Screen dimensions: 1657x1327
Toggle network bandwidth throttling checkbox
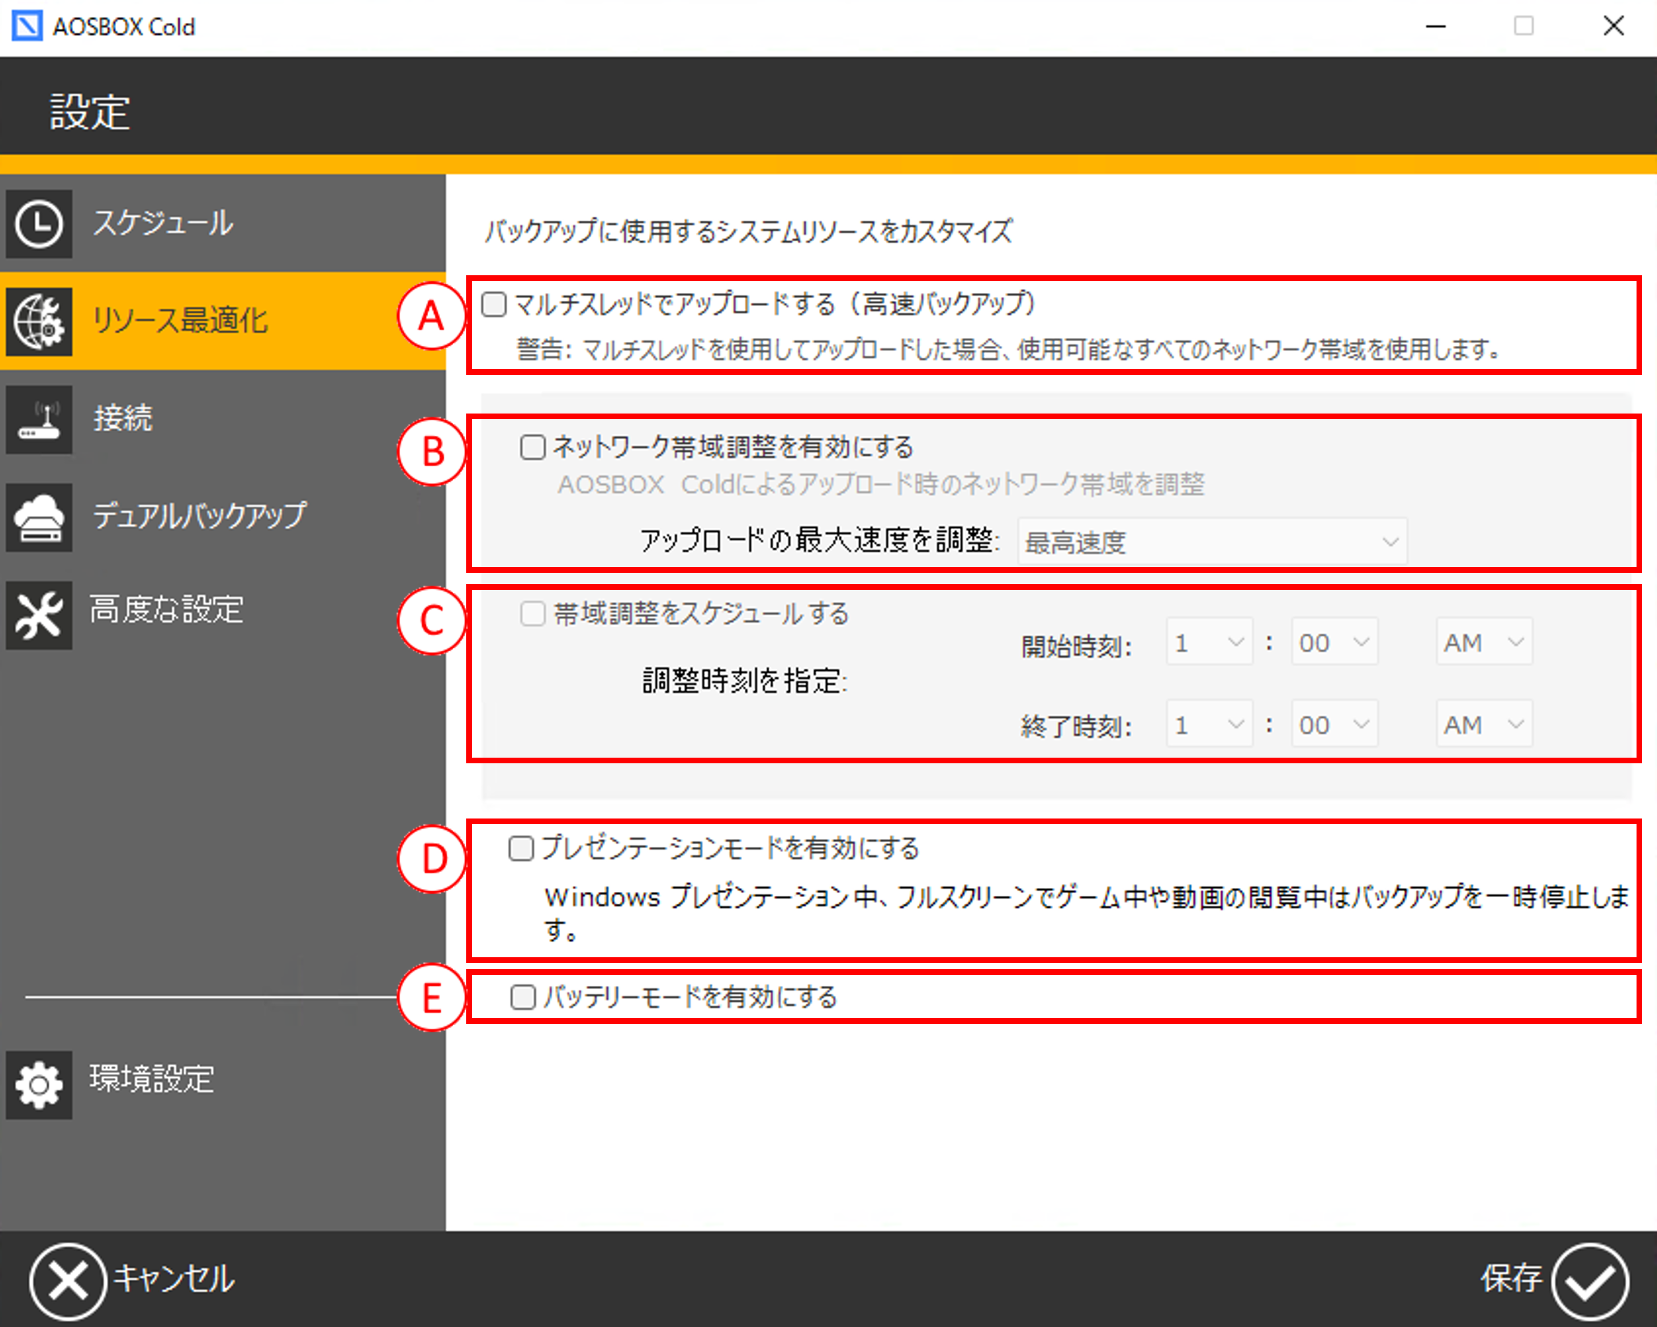pyautogui.click(x=533, y=447)
